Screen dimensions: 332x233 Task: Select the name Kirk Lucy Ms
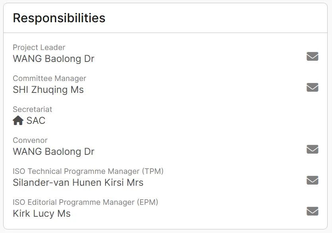click(41, 214)
